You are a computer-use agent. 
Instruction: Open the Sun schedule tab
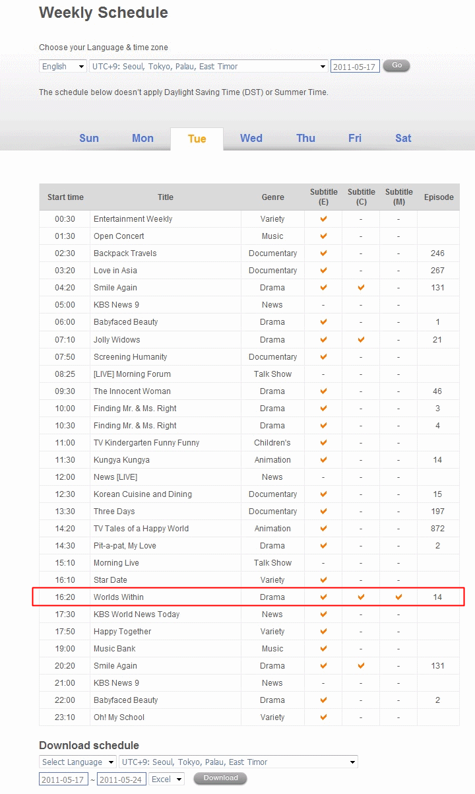pos(89,138)
